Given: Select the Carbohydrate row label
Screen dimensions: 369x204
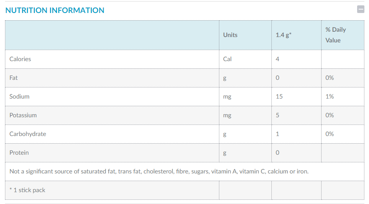Looking at the screenshot, I should coord(28,134).
